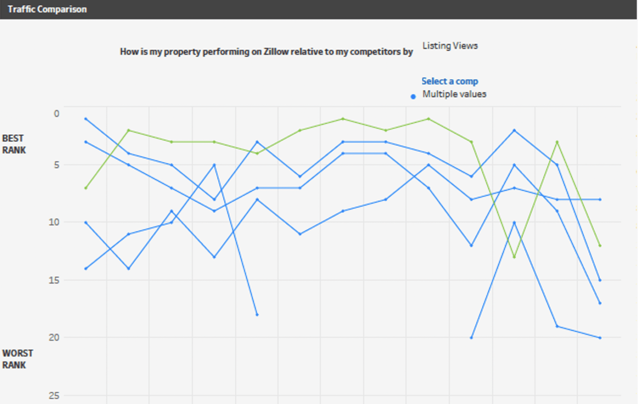Select the green line's lowest point at rank 13

click(x=514, y=257)
